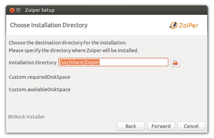Select the Custom.requiredDiskSpace text
This screenshot has height=138, width=214.
coord(39,77)
